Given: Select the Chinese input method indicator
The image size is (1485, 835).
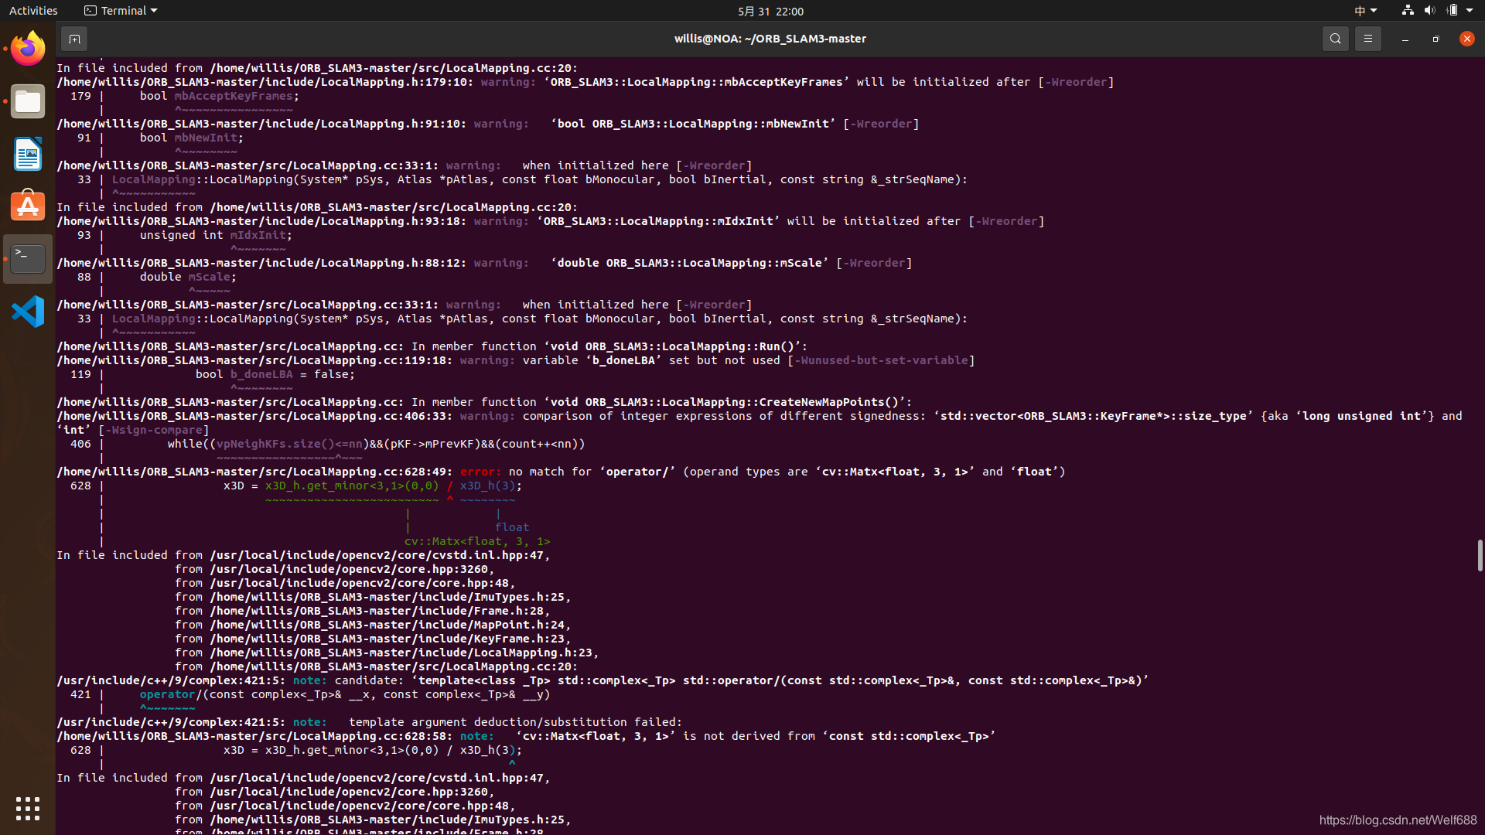Looking at the screenshot, I should [x=1360, y=10].
